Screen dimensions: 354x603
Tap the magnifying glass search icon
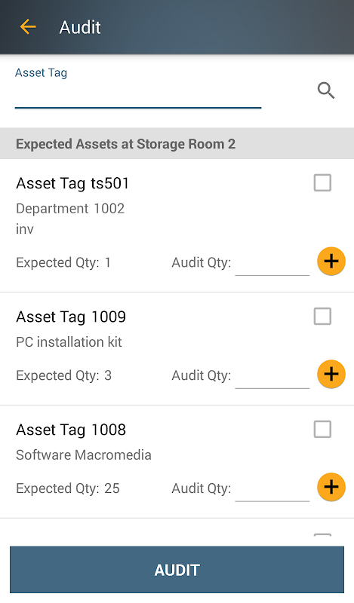pyautogui.click(x=326, y=90)
